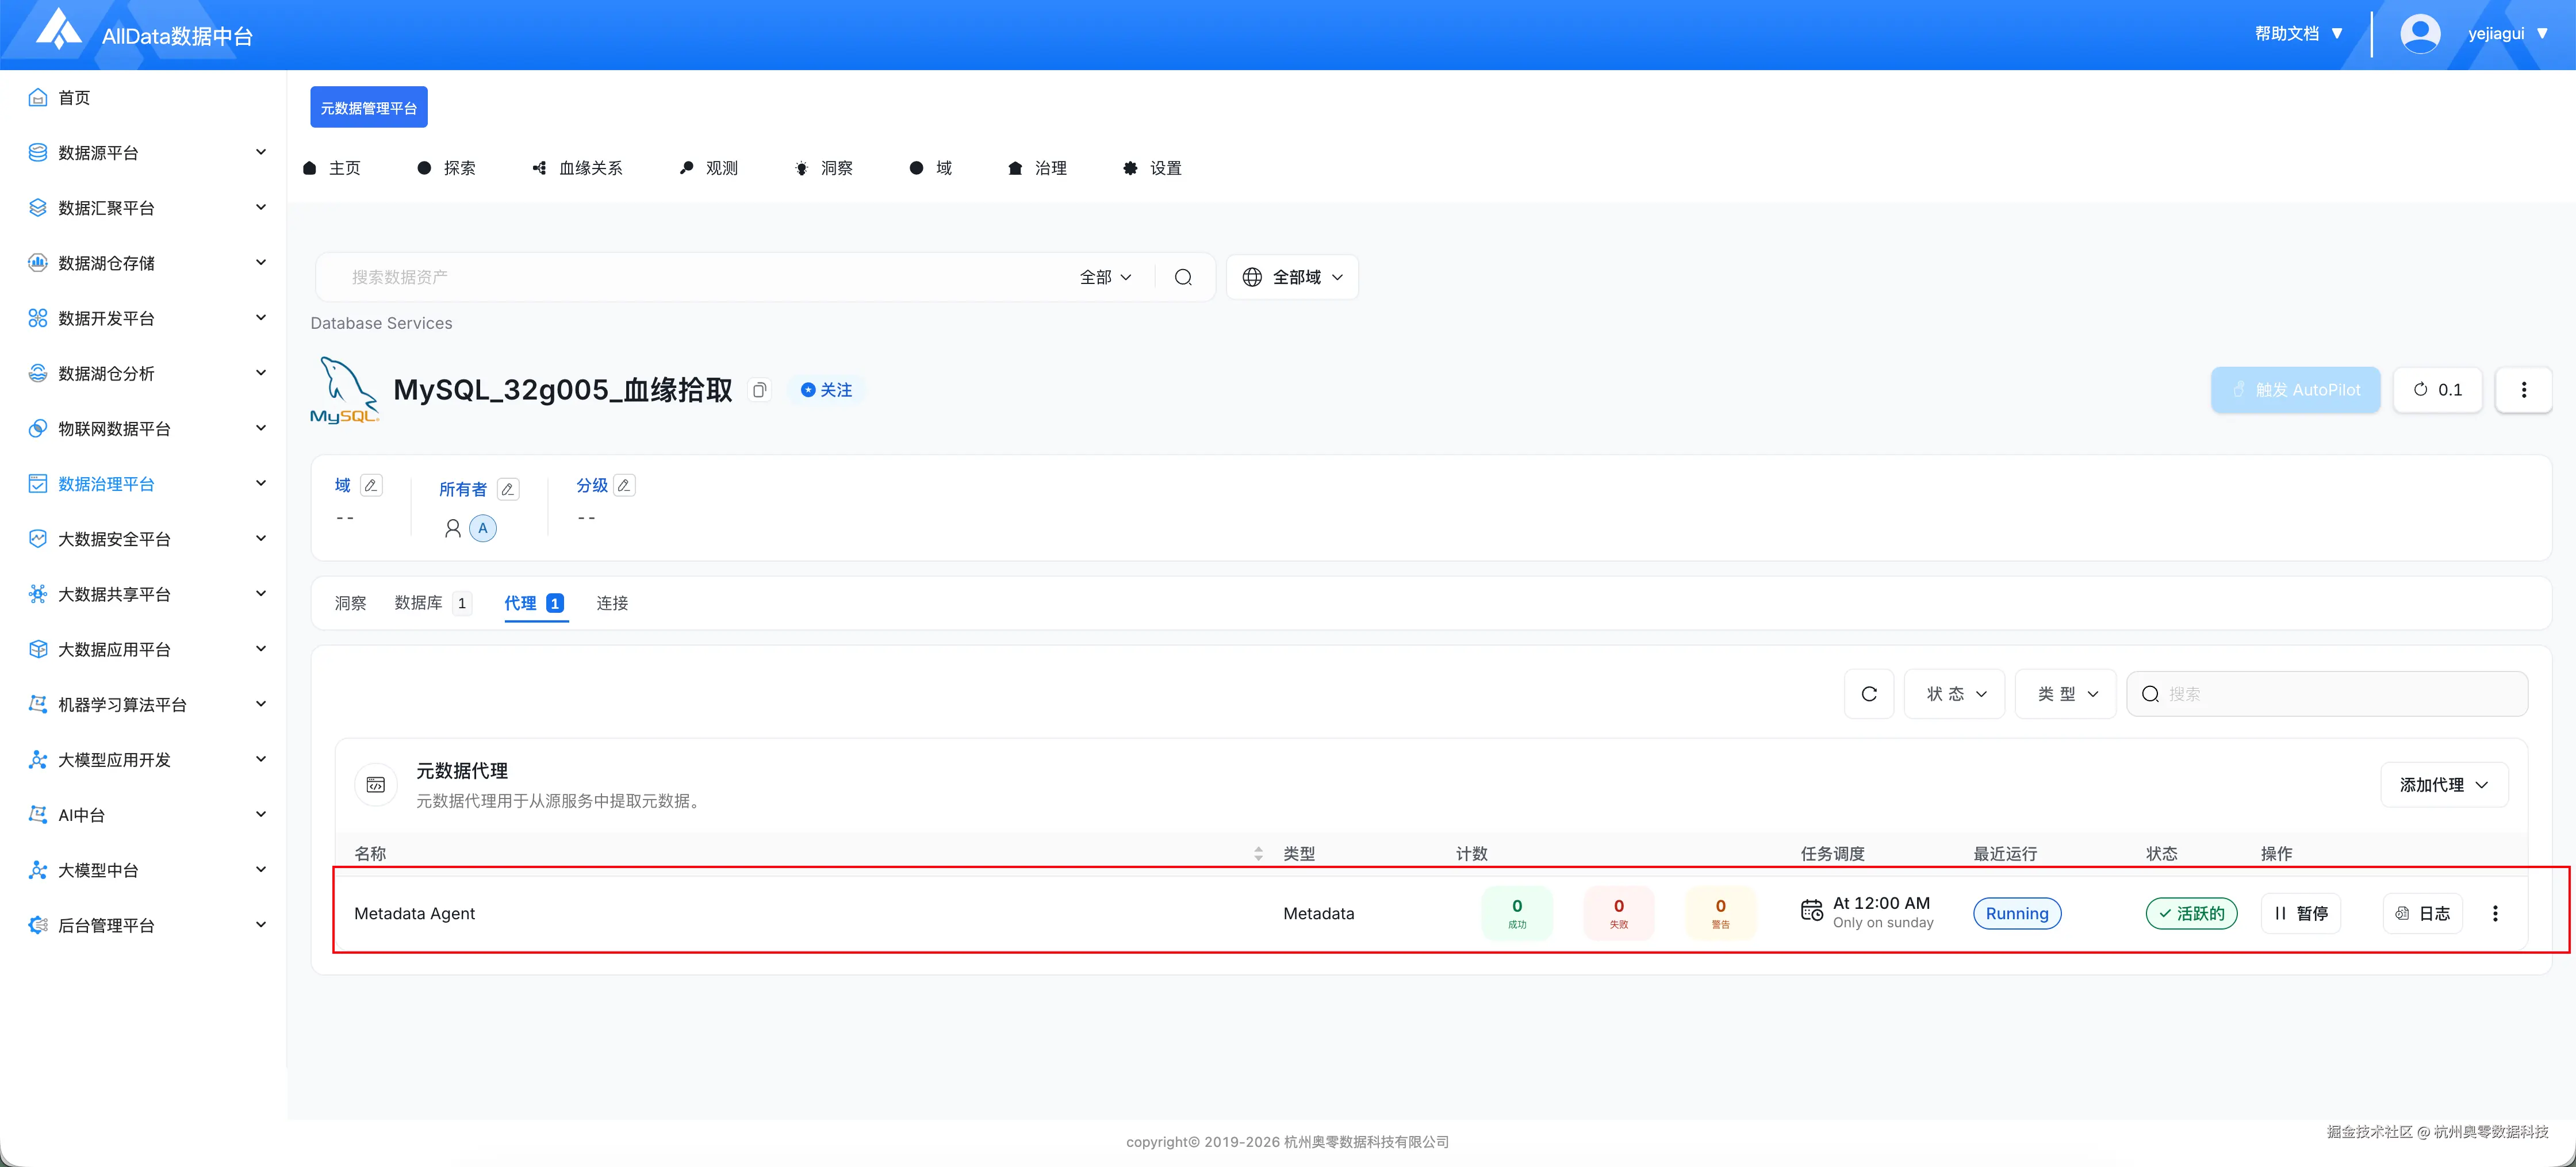The image size is (2576, 1167).
Task: Click the Database Services breadcrumb
Action: point(381,323)
